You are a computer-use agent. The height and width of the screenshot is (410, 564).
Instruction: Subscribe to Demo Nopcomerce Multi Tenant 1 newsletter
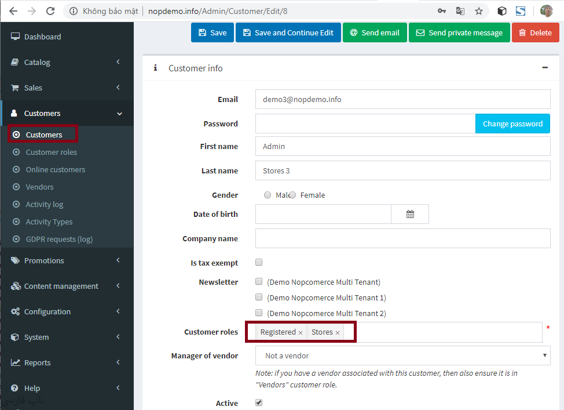point(259,297)
